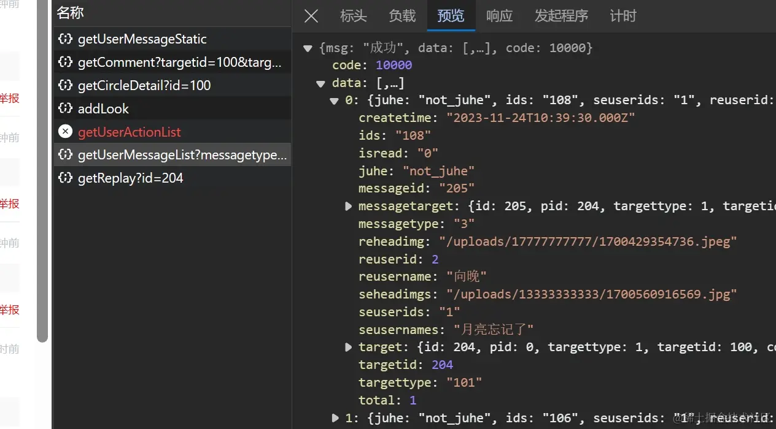Click the juhe value "not_juhe" of item 0
The image size is (776, 429).
[438, 171]
